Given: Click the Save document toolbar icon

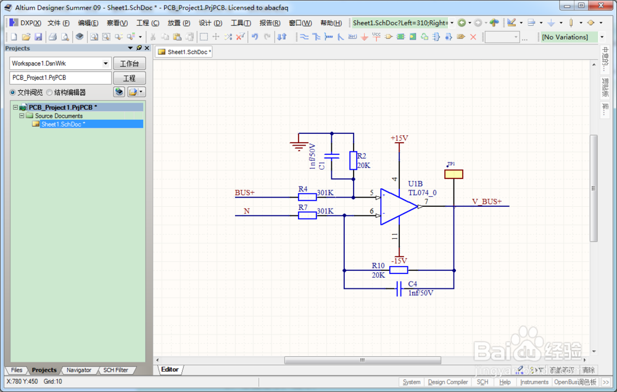Looking at the screenshot, I should click(38, 37).
